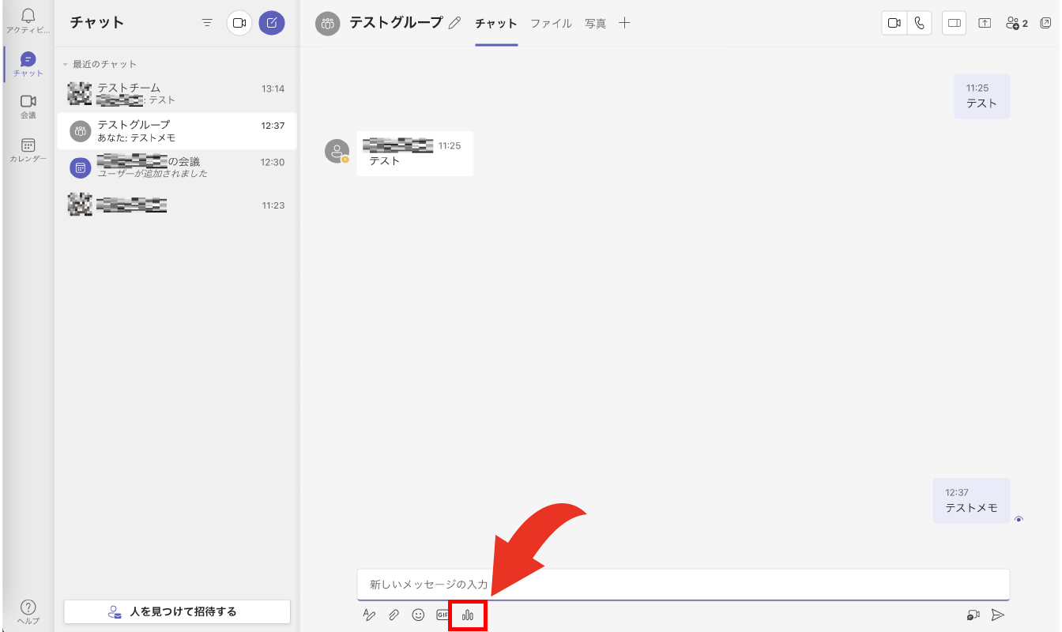Edit the テストグループ name with pencil
The height and width of the screenshot is (632, 1062).
[x=454, y=23]
